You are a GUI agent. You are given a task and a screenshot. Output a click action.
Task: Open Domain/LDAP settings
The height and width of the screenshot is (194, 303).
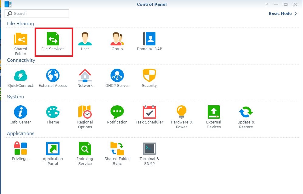149,39
